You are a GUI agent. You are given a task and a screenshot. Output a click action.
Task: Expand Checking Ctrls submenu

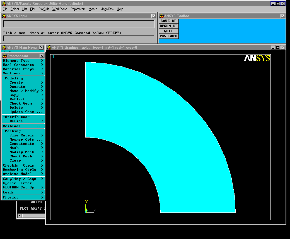click(x=23, y=165)
